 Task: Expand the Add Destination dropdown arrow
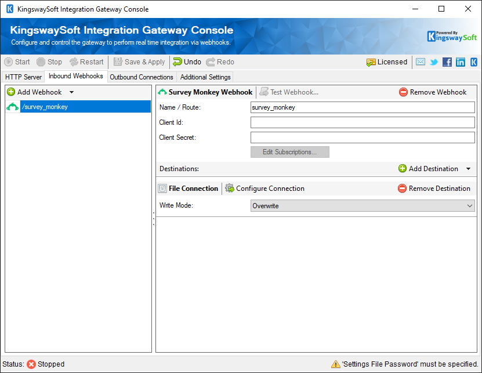(x=469, y=168)
